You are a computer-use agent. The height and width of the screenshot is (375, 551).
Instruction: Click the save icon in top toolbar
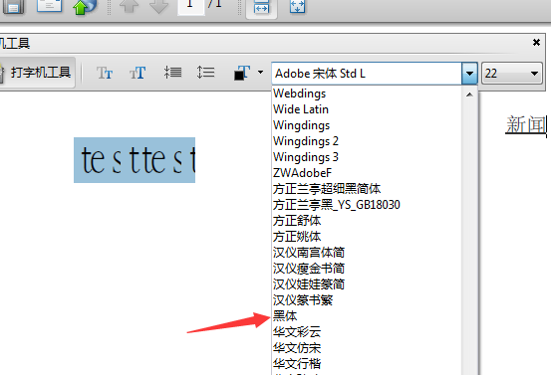click(x=13, y=6)
